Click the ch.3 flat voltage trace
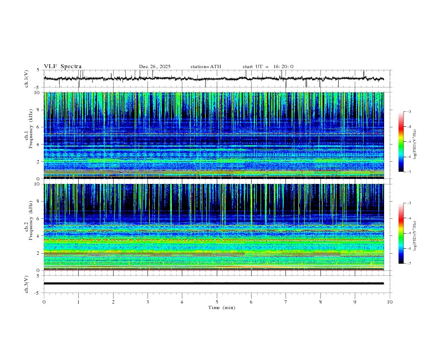Viewport: 439px width, 339px height. point(213,284)
